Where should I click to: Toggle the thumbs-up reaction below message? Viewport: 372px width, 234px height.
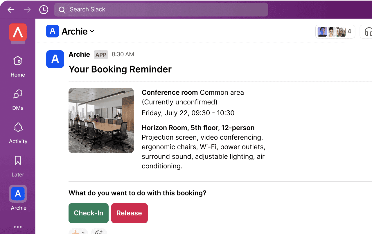point(78,232)
